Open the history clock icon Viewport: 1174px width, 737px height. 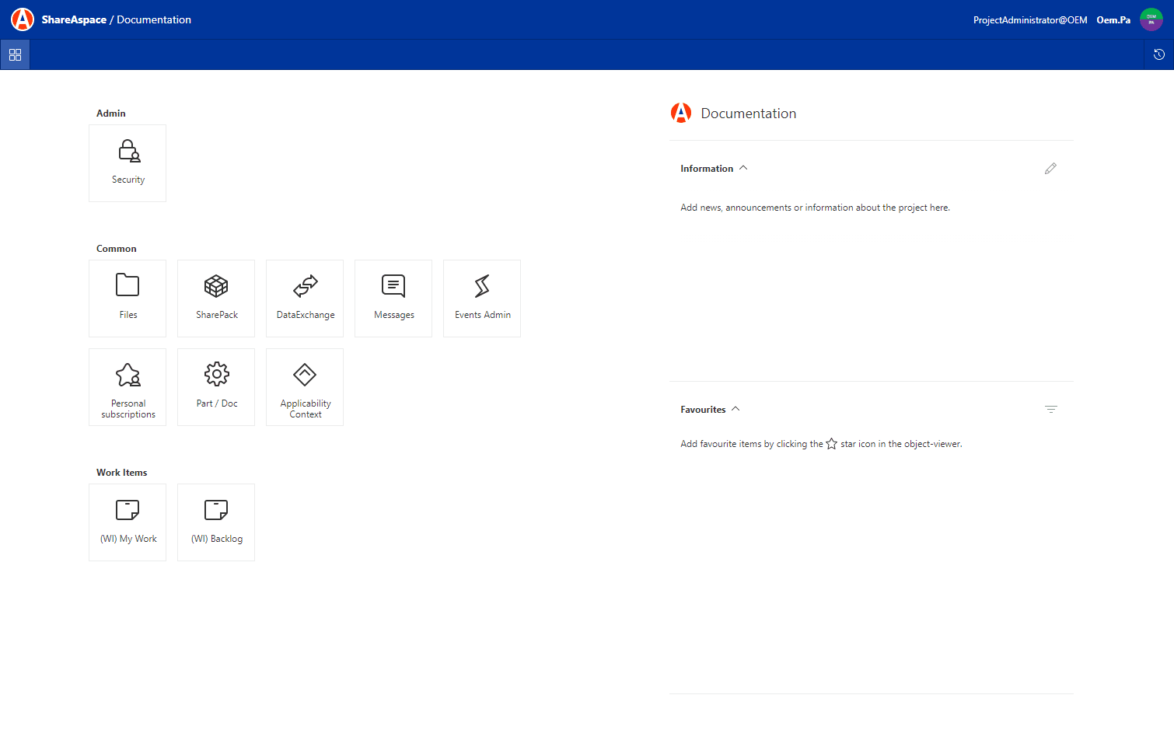(1158, 54)
